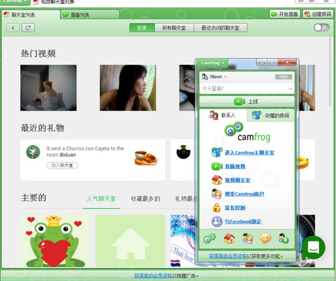Click the 直播视频 link
Viewport: 336px width, 281px height.
click(235, 166)
